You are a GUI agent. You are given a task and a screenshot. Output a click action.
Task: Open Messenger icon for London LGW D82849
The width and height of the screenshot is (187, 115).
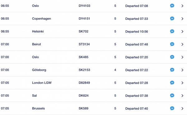[172, 83]
